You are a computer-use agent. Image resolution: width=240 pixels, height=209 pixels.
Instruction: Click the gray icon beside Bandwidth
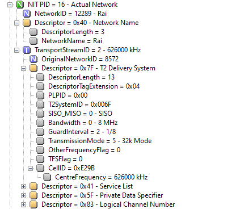click(x=40, y=123)
